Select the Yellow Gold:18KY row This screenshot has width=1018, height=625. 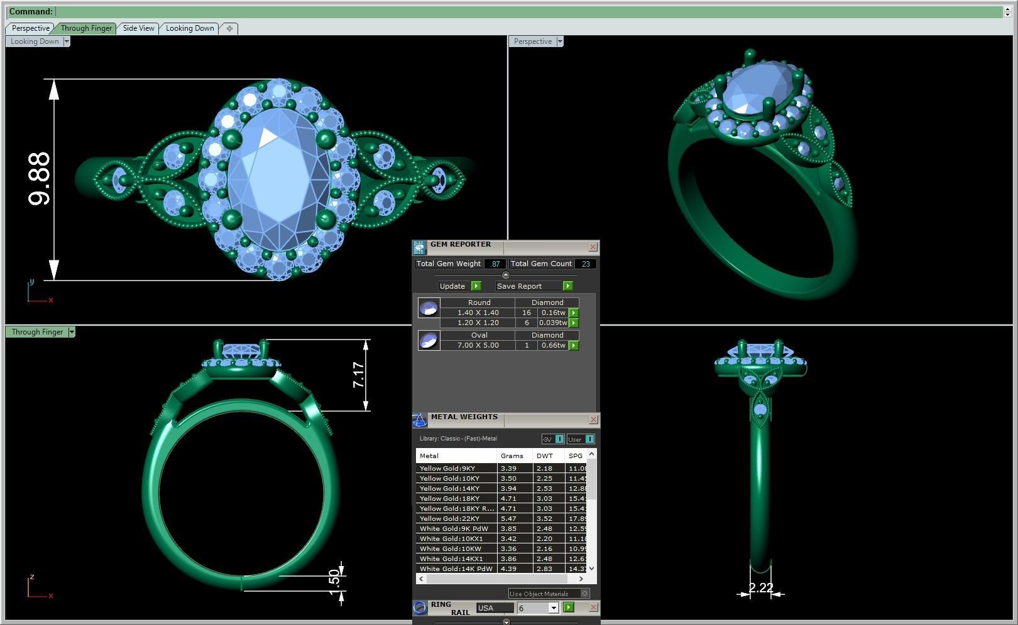(x=501, y=498)
